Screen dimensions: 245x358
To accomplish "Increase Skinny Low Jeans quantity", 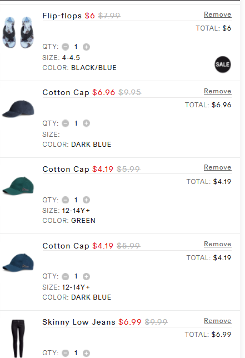I will point(86,353).
